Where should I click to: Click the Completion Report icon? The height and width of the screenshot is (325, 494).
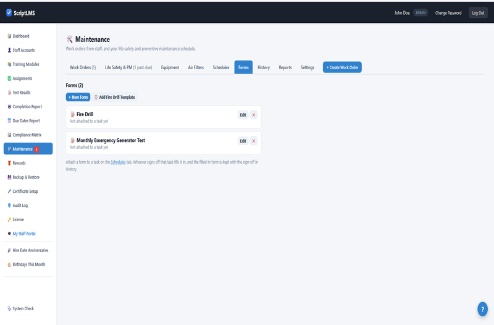(9, 106)
